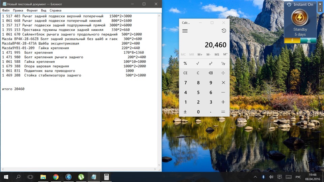
Task: Launch Google Chrome from taskbar
Action: pyautogui.click(x=56, y=177)
